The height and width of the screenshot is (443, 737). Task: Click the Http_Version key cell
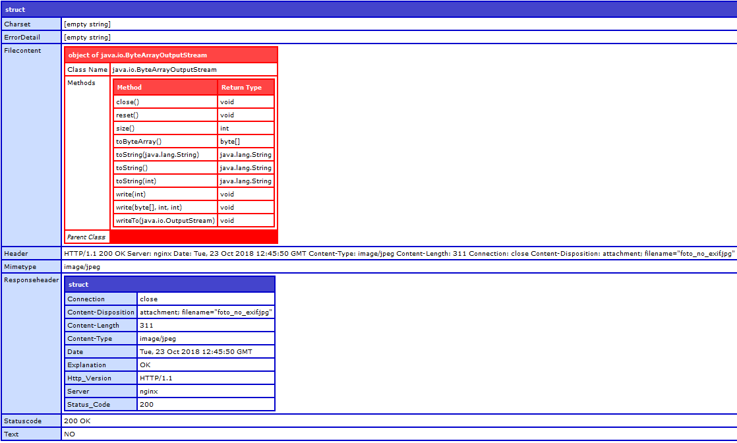click(101, 378)
